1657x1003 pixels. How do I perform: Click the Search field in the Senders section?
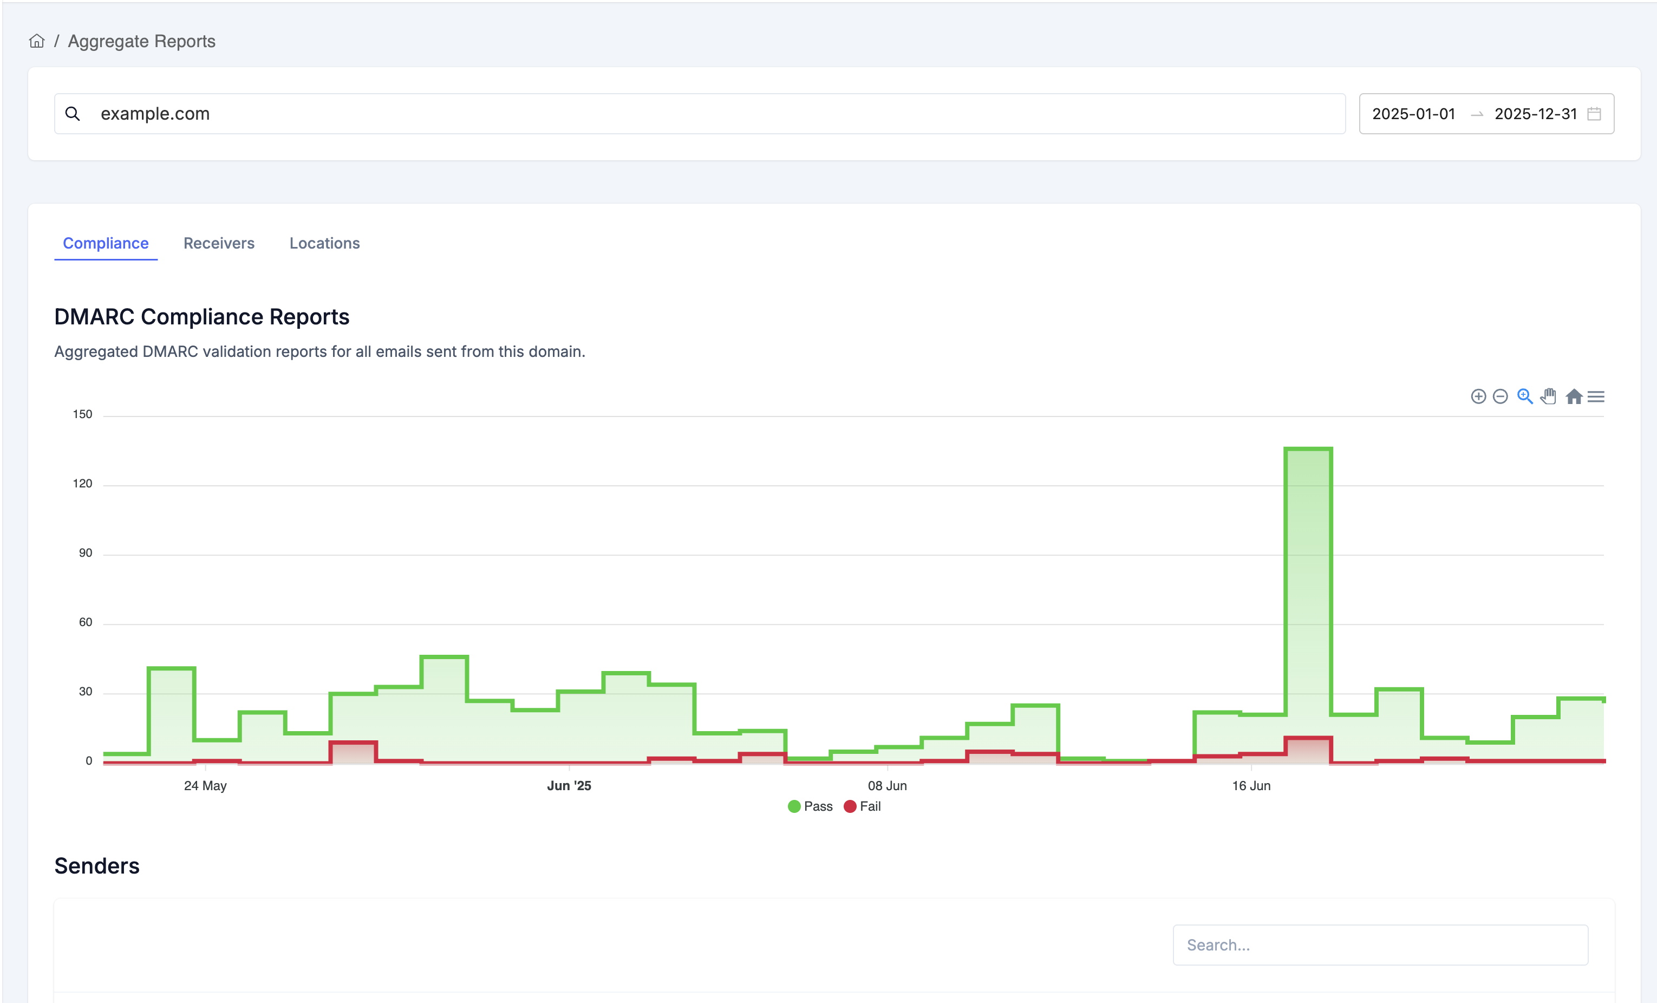click(x=1380, y=945)
